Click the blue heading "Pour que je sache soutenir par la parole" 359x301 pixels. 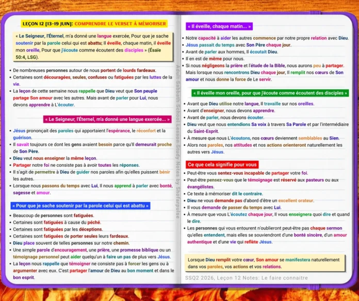[80, 205]
